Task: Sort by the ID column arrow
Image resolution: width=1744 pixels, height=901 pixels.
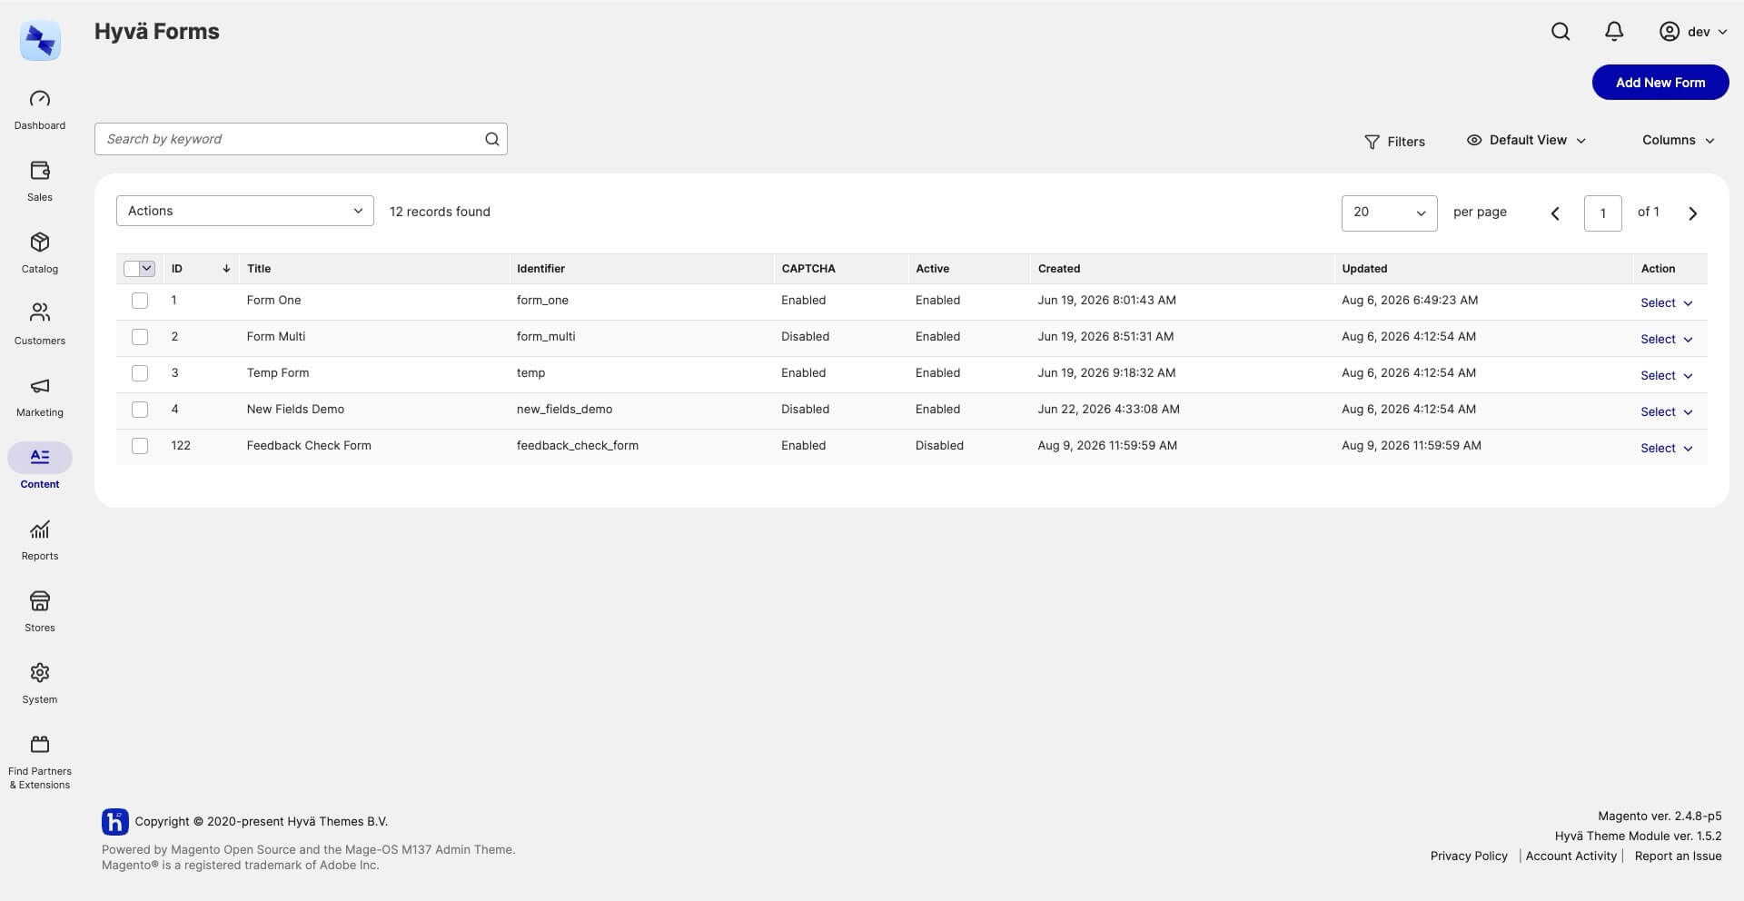Action: [226, 269]
